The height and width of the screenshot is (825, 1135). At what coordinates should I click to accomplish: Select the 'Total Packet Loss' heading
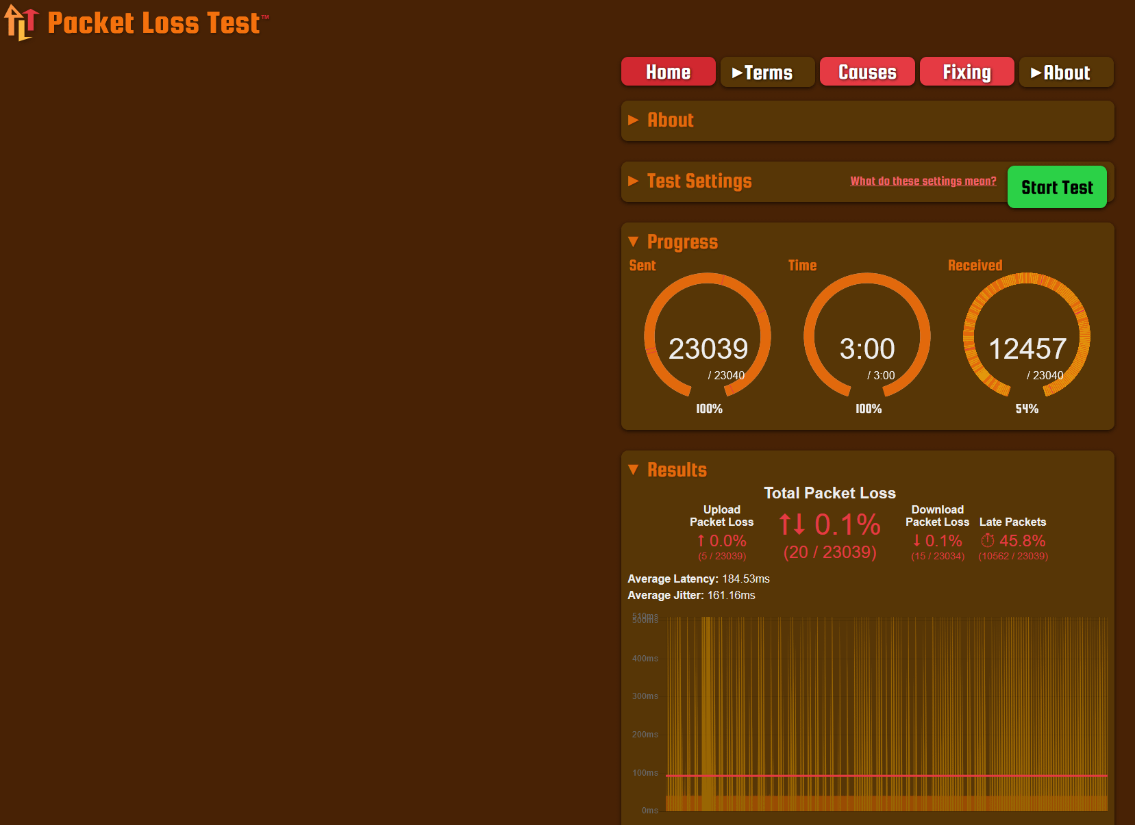tap(830, 493)
